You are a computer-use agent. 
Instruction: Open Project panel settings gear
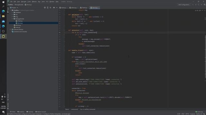(54, 8)
